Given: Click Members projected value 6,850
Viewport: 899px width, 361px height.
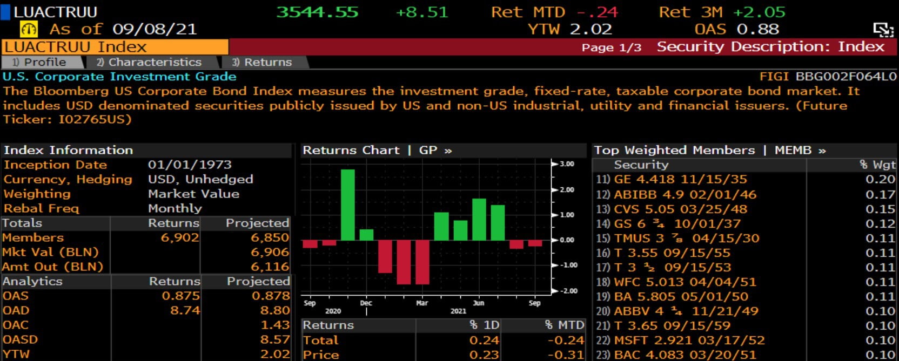Looking at the screenshot, I should [x=270, y=237].
